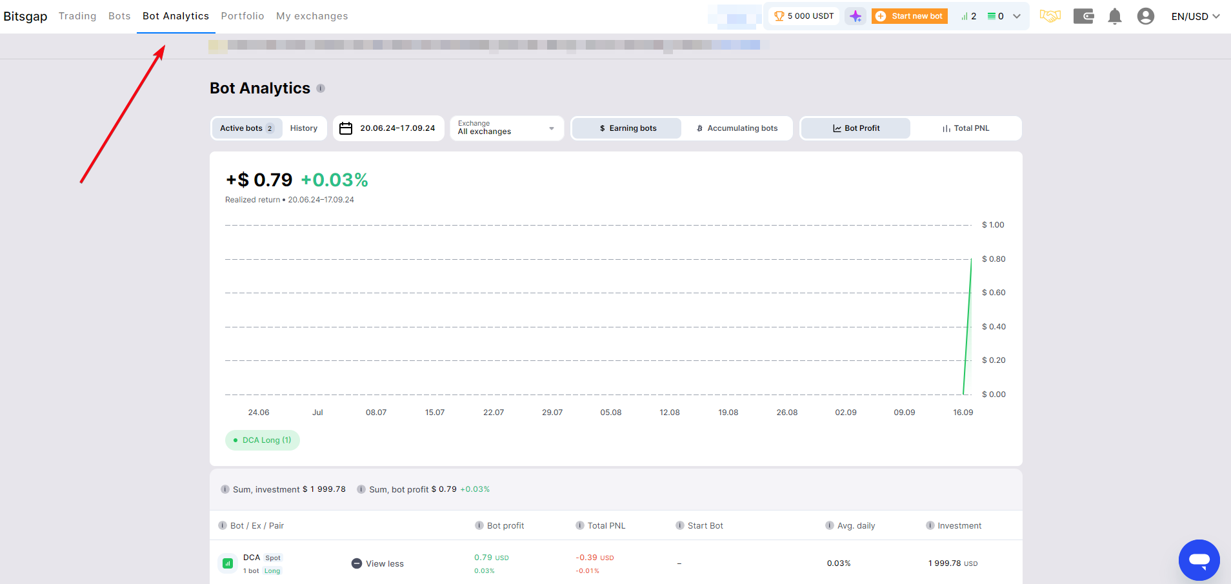This screenshot has width=1231, height=584.
Task: Click the active bots counter showing 2
Action: [969, 16]
